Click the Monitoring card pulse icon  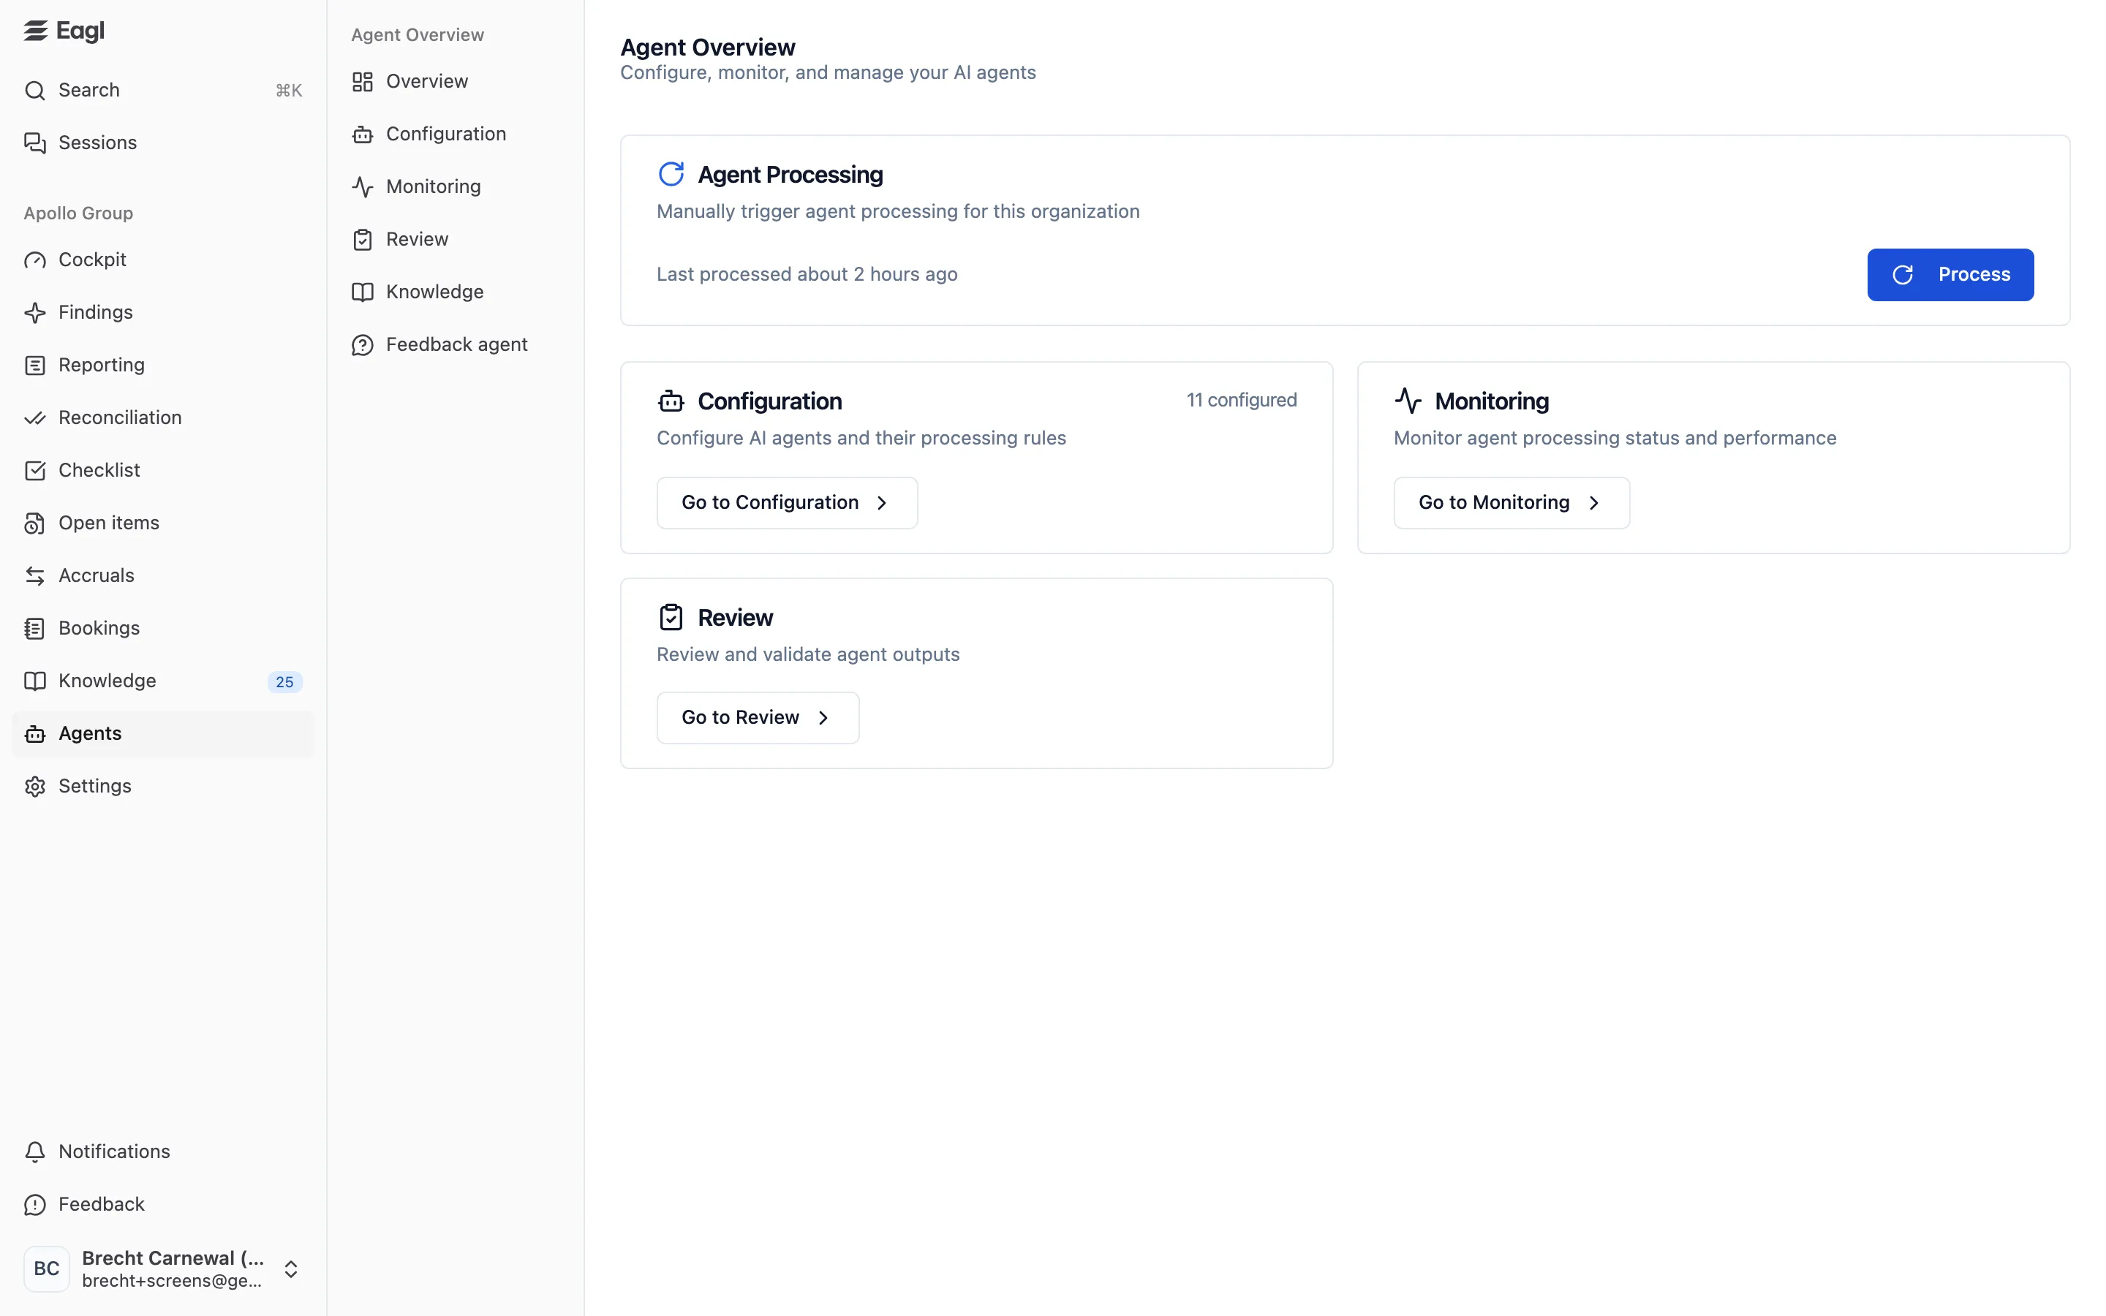click(x=1408, y=401)
